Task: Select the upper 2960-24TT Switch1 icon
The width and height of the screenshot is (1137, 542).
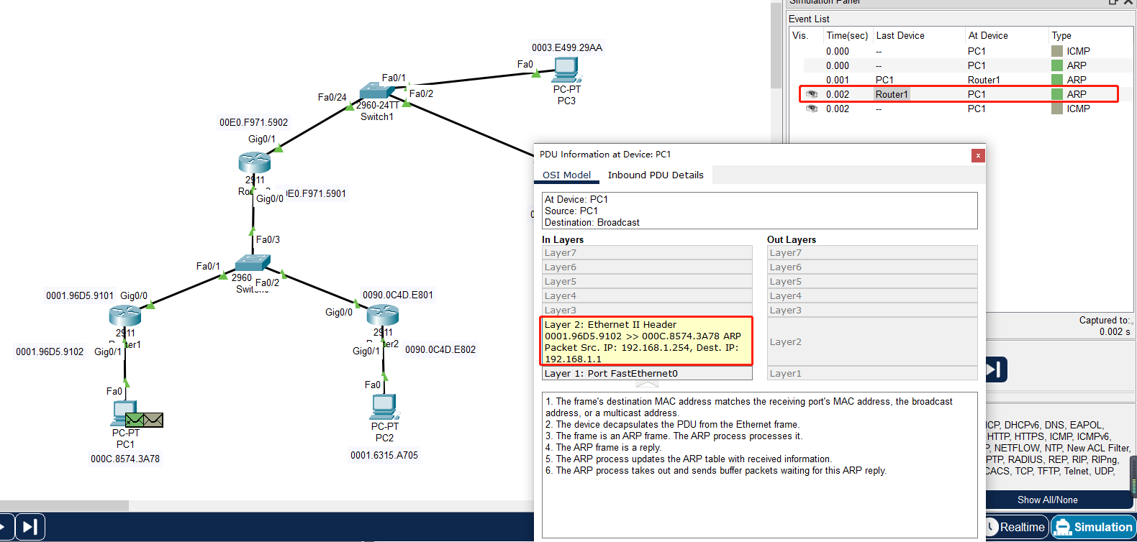Action: 377,91
